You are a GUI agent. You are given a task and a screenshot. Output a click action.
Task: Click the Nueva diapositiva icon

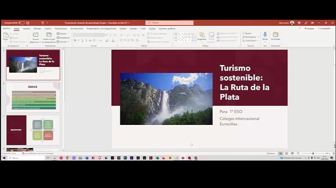point(35,35)
